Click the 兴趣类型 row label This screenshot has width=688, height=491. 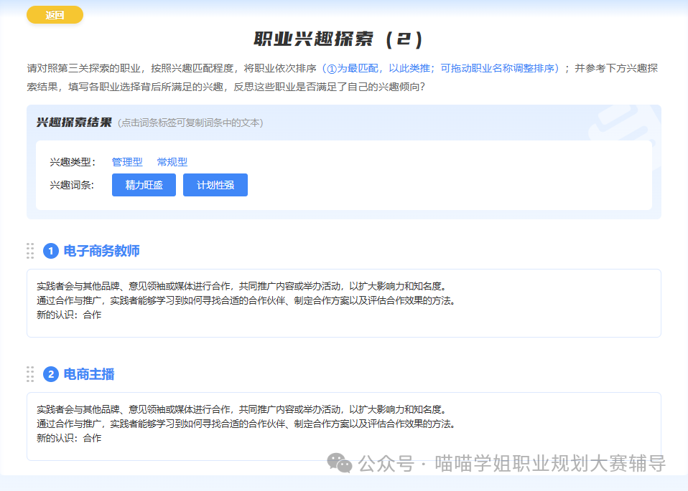73,162
